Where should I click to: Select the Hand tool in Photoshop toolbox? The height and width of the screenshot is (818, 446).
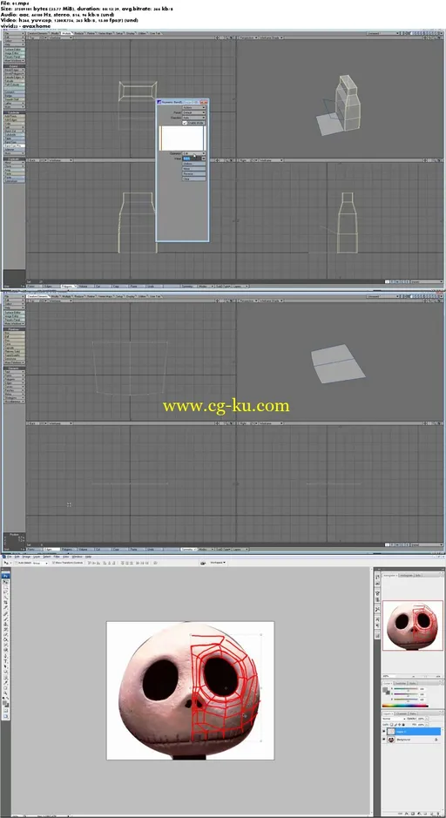[x=5, y=687]
